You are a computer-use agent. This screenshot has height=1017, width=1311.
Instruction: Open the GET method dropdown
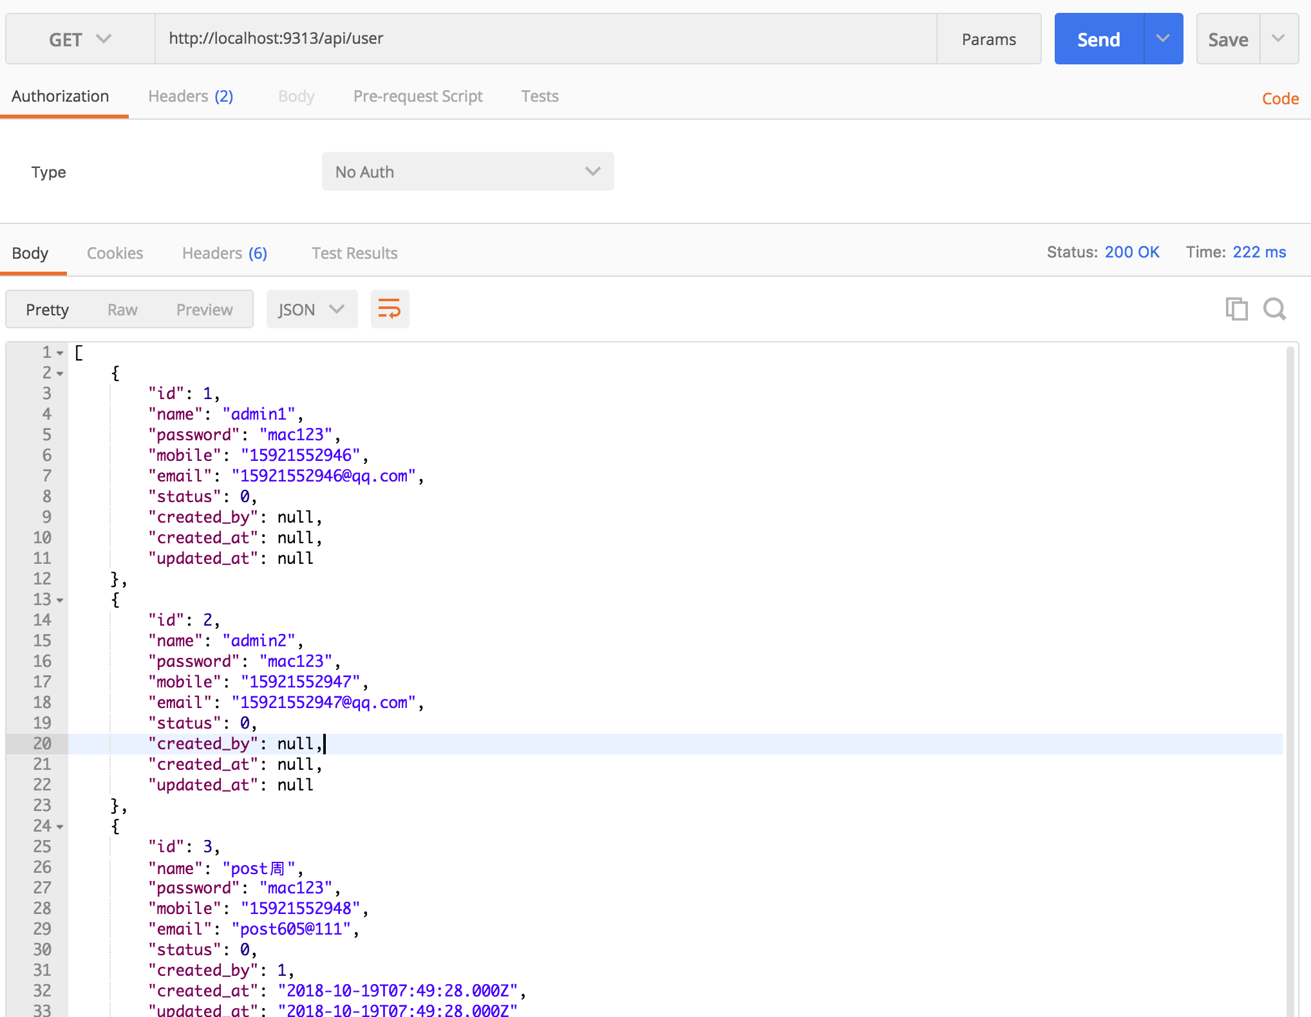click(x=80, y=39)
